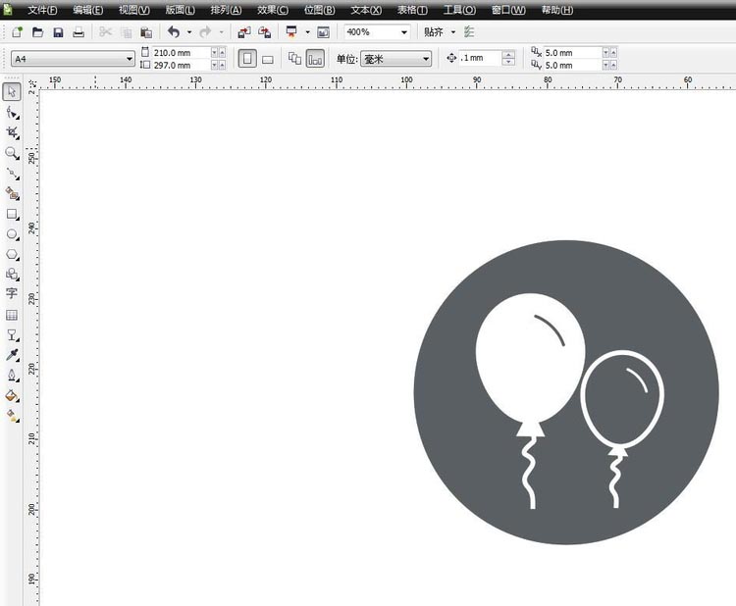Open the 编辑(E) menu
Image resolution: width=736 pixels, height=606 pixels.
[x=87, y=10]
